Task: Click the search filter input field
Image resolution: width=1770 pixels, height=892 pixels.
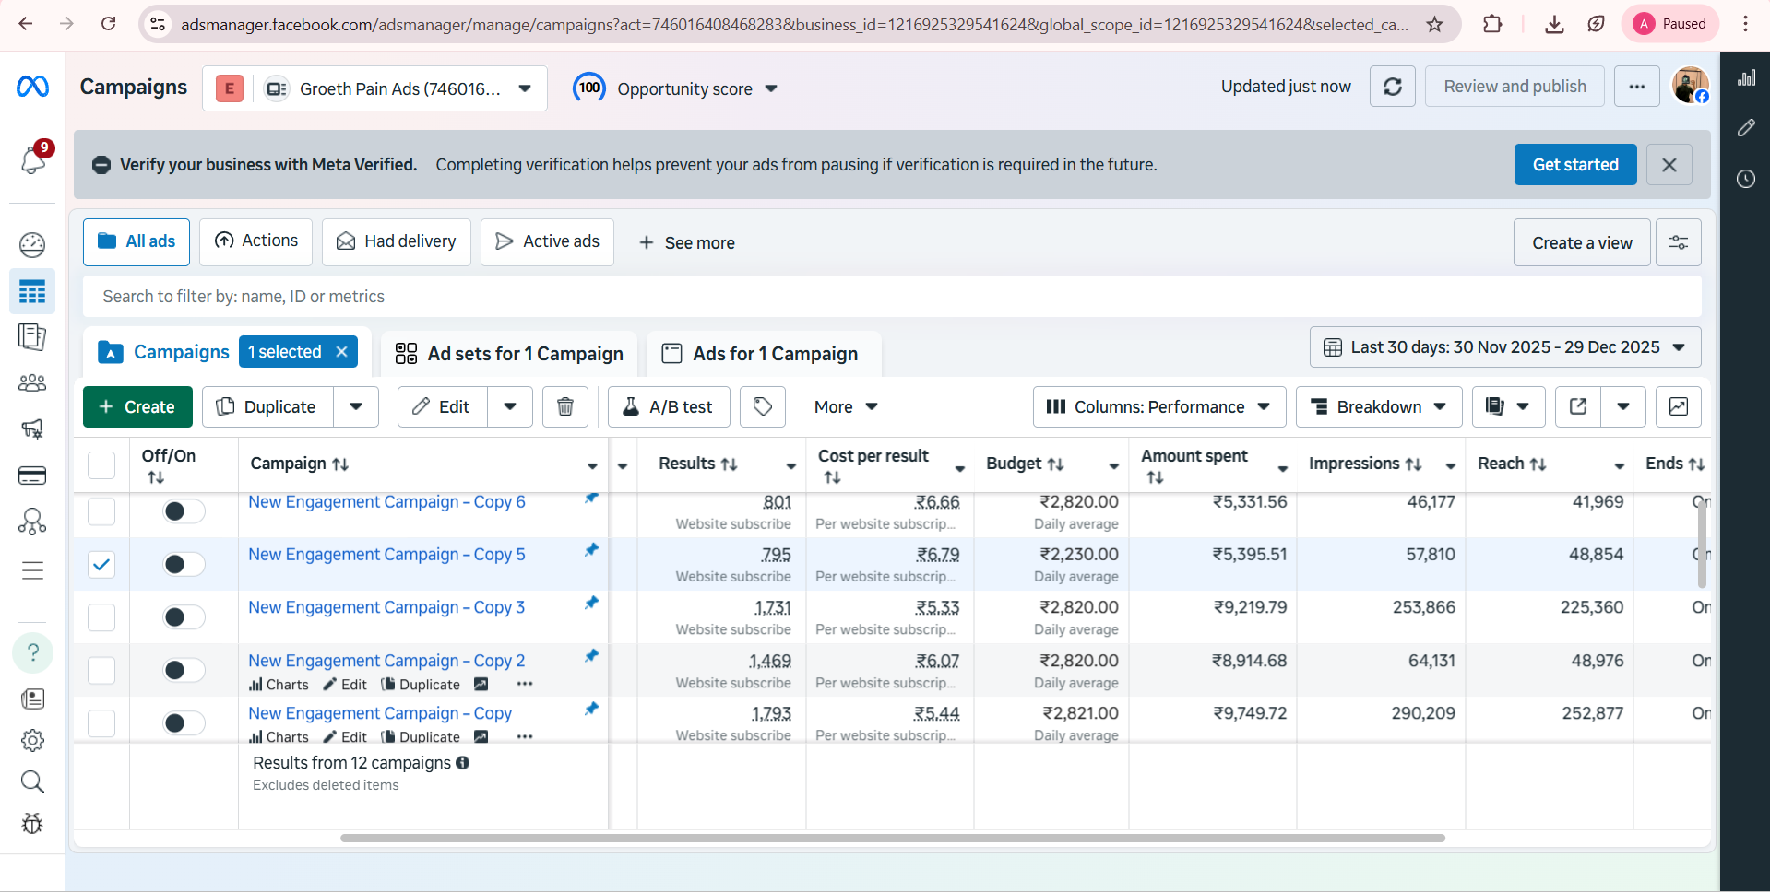Action: [891, 297]
